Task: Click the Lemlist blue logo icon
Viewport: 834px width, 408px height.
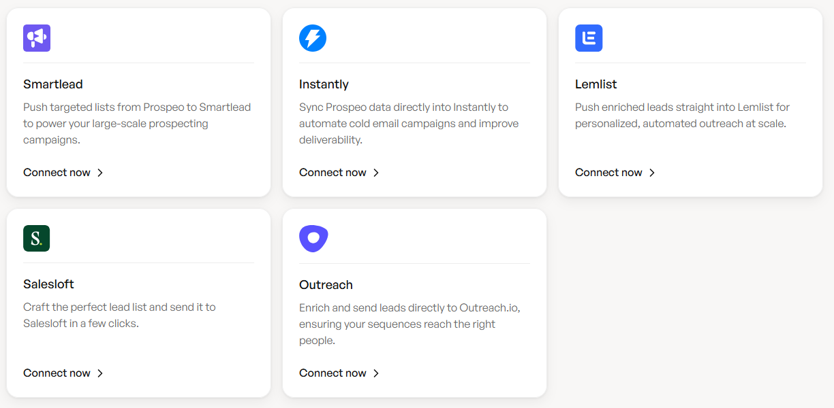Action: point(589,38)
